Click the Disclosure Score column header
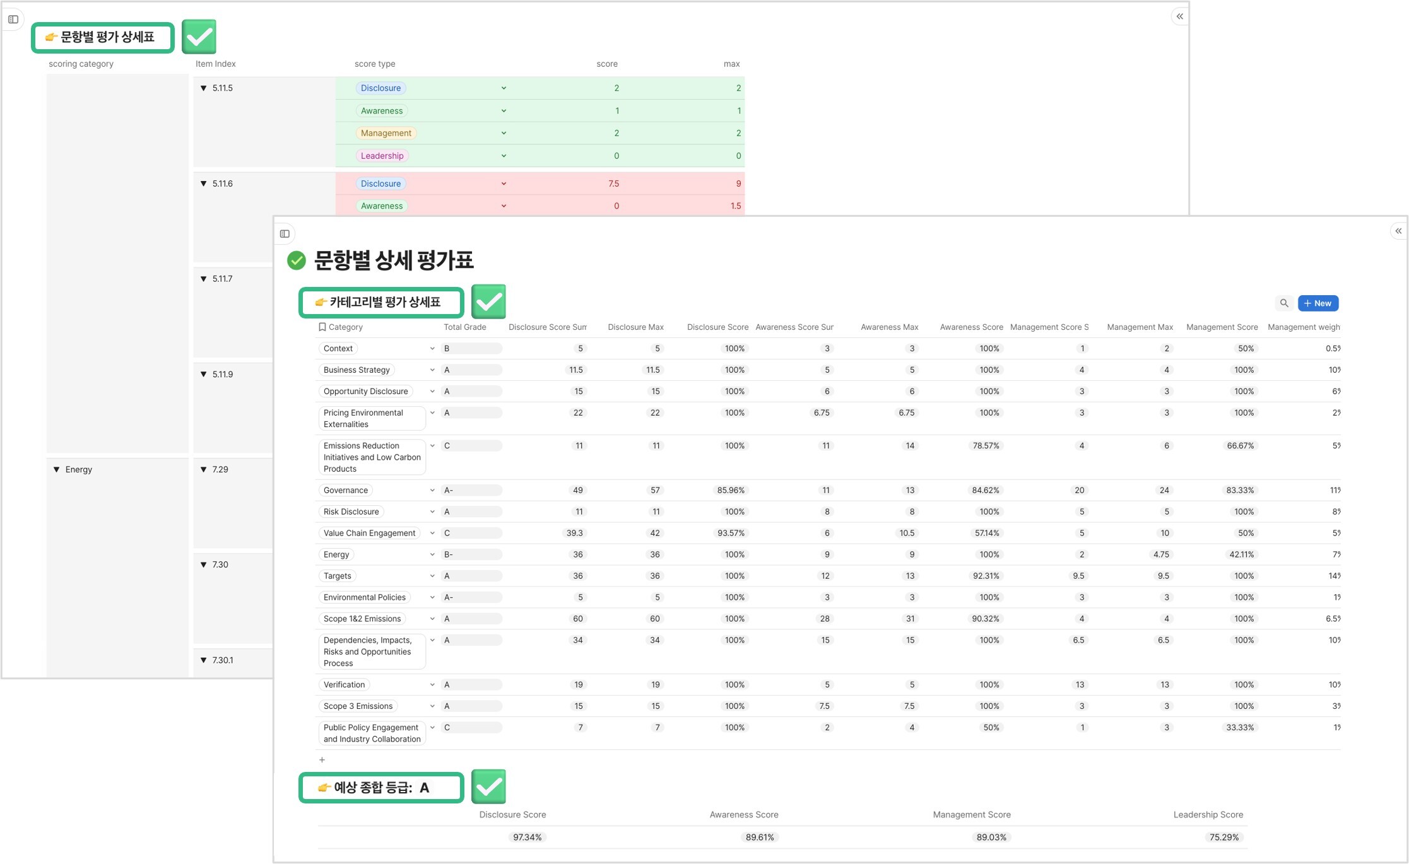This screenshot has width=1409, height=864. pyautogui.click(x=717, y=327)
